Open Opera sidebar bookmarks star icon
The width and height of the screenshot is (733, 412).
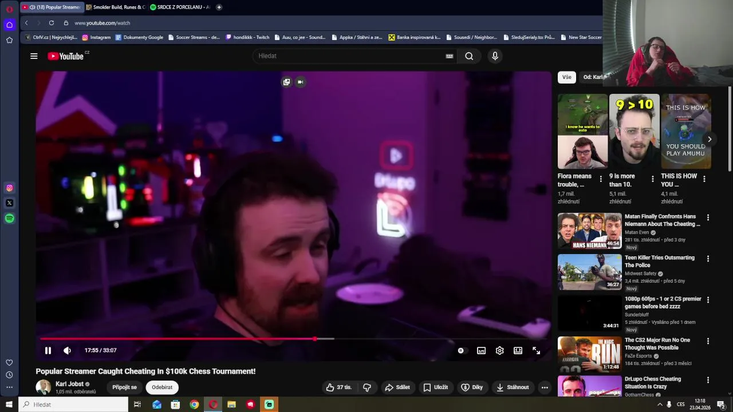pos(9,40)
